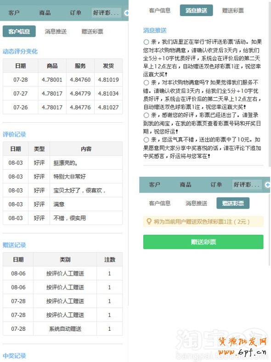Switch to 消息推送 sub-tab on left panel

56,31
